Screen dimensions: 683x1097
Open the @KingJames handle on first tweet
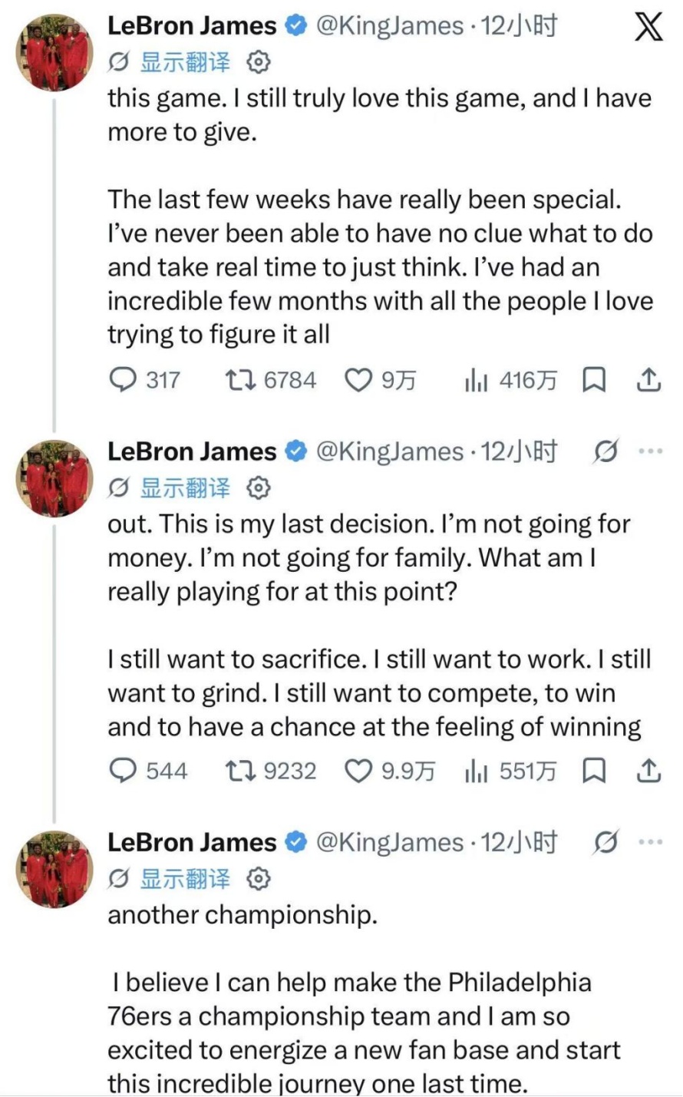pos(390,27)
